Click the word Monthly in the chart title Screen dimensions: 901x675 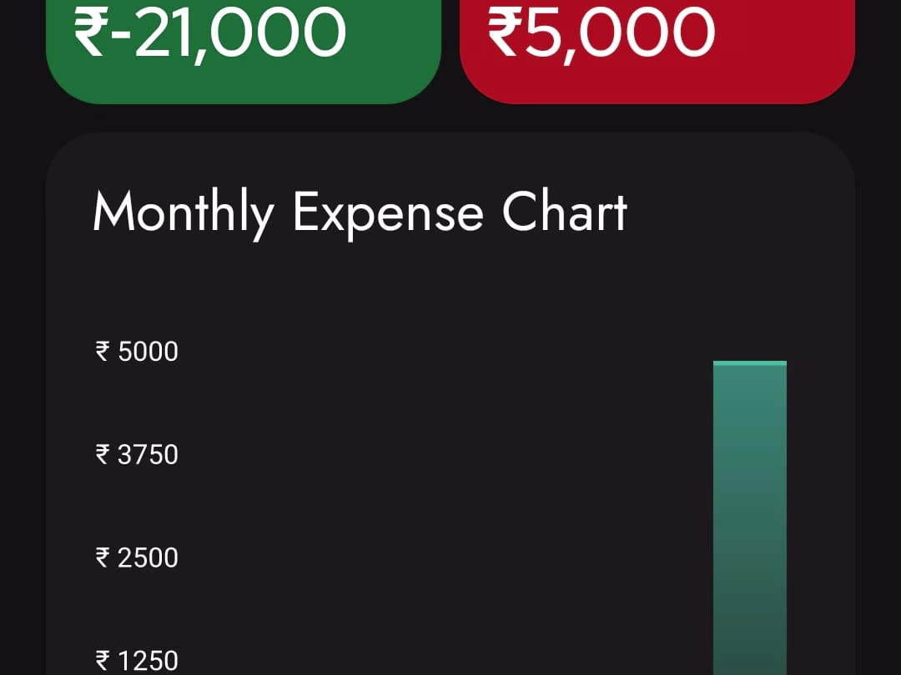(183, 212)
